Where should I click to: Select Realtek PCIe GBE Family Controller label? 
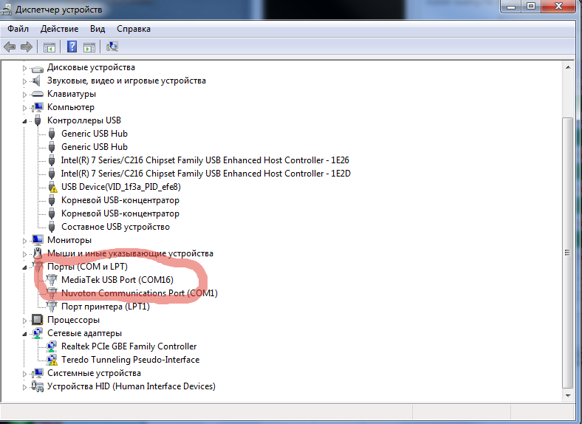(x=129, y=346)
